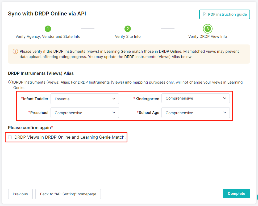
Task: Open the Infant Toddler dropdown
Action: coord(85,99)
